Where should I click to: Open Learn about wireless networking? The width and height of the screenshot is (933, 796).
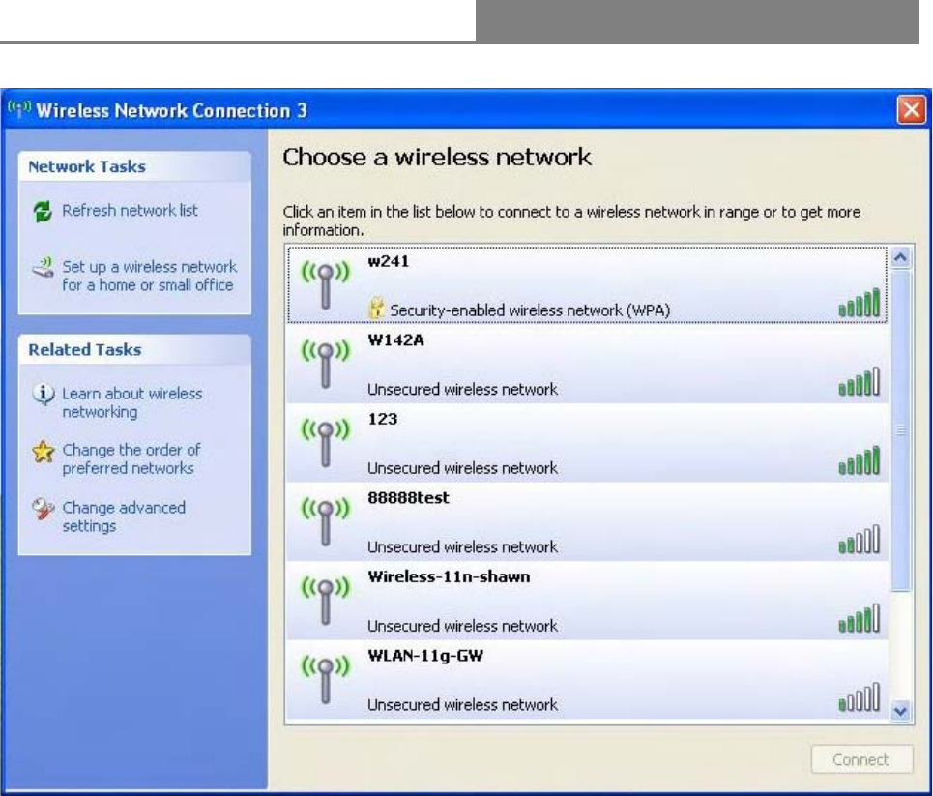click(132, 403)
